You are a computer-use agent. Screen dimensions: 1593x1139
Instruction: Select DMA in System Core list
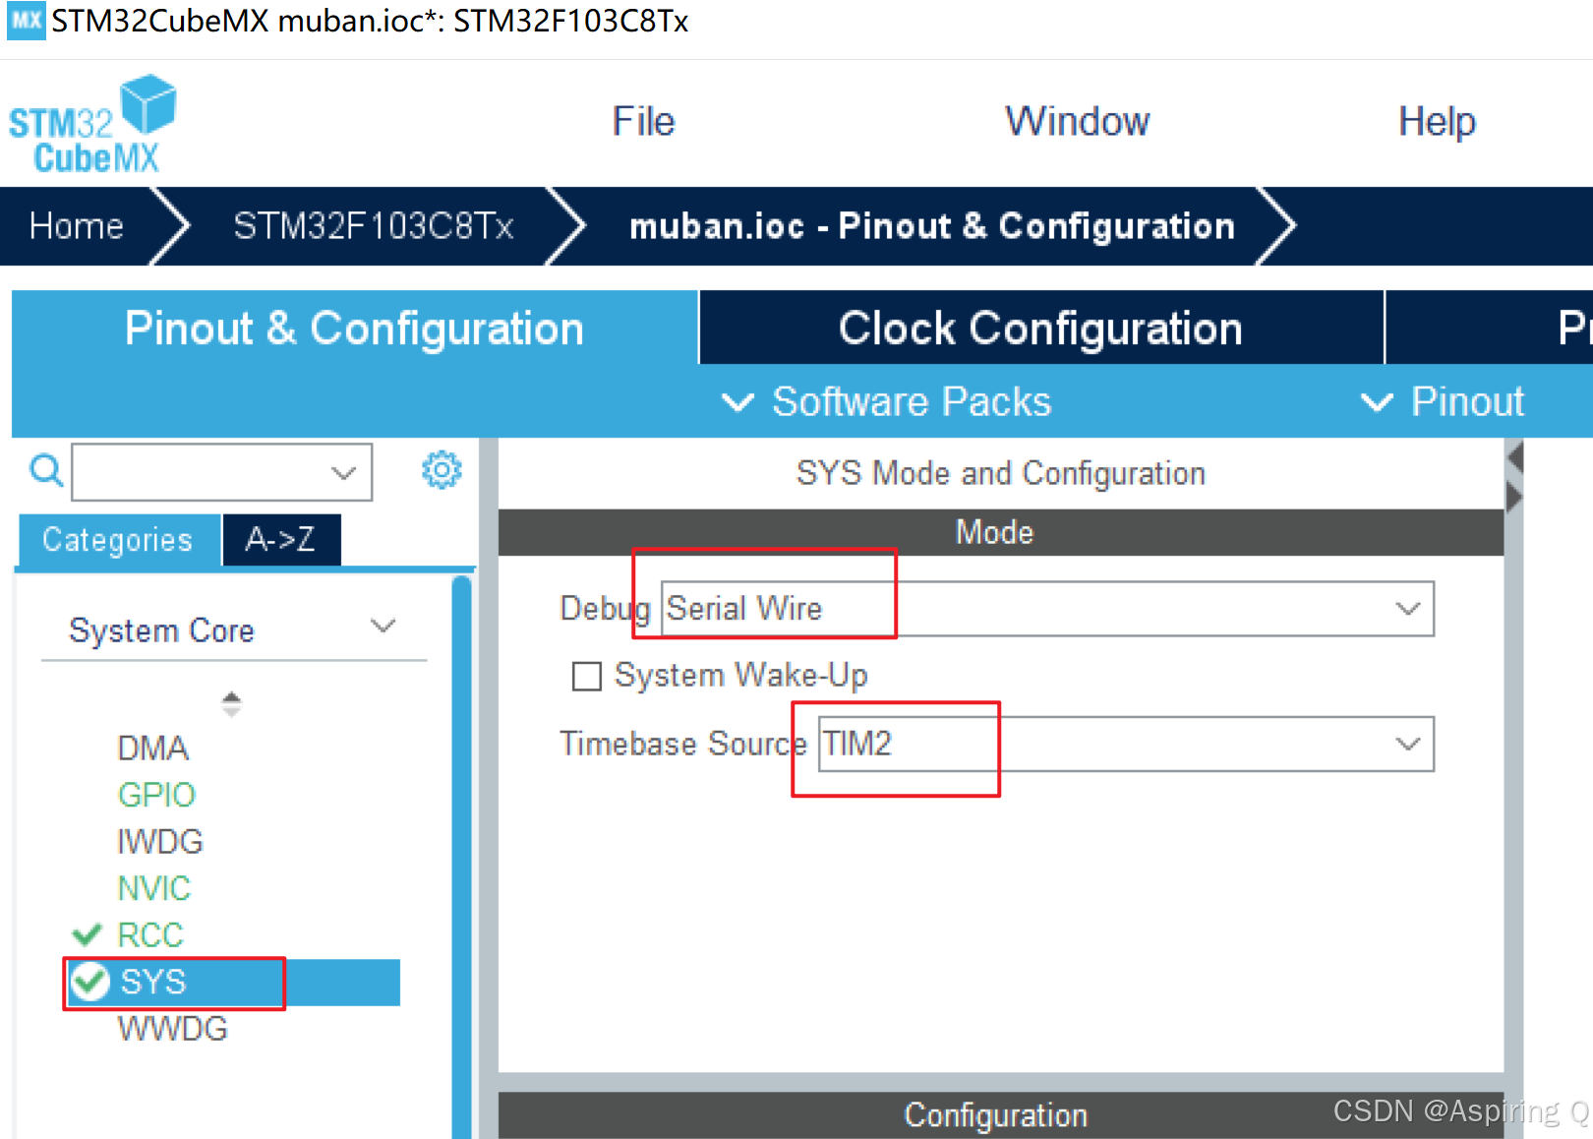(152, 749)
